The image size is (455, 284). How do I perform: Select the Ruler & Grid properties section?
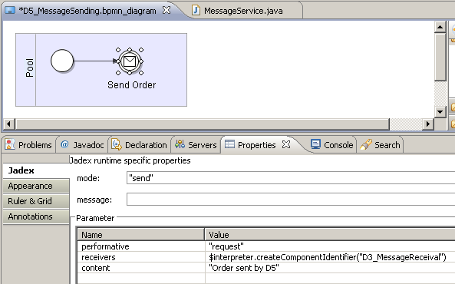coord(36,201)
